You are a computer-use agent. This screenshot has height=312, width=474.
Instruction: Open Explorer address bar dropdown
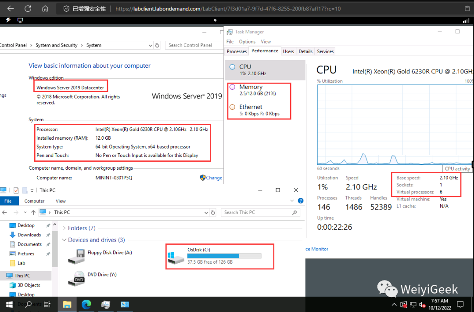[x=206, y=212]
